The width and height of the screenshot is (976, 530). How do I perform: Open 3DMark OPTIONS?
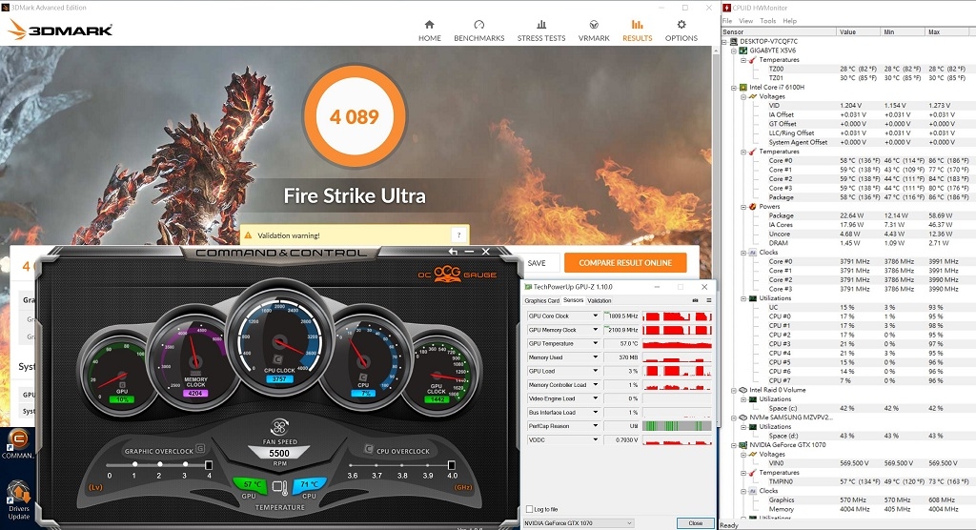coord(681,31)
